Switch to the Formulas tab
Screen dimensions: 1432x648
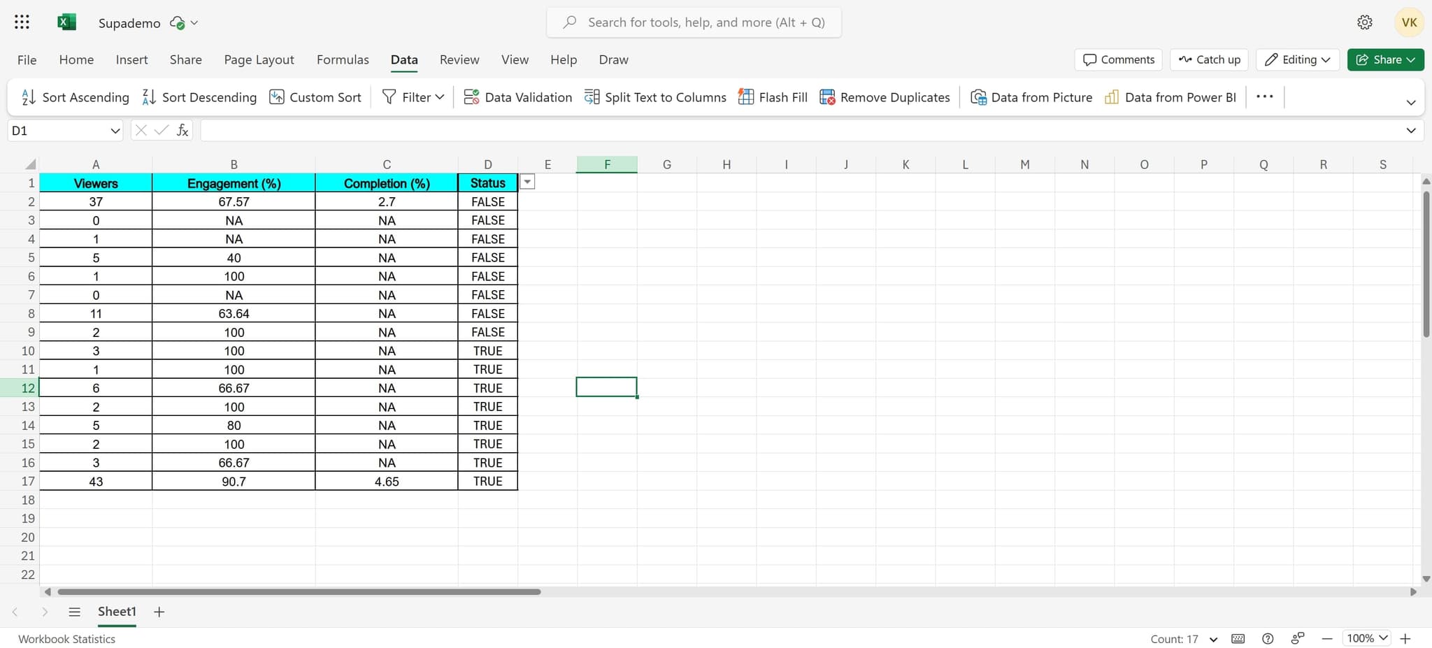click(x=343, y=59)
